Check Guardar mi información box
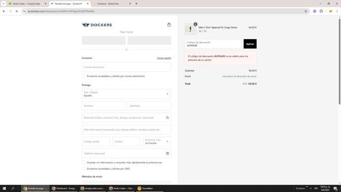The height and width of the screenshot is (192, 341). pos(84,162)
